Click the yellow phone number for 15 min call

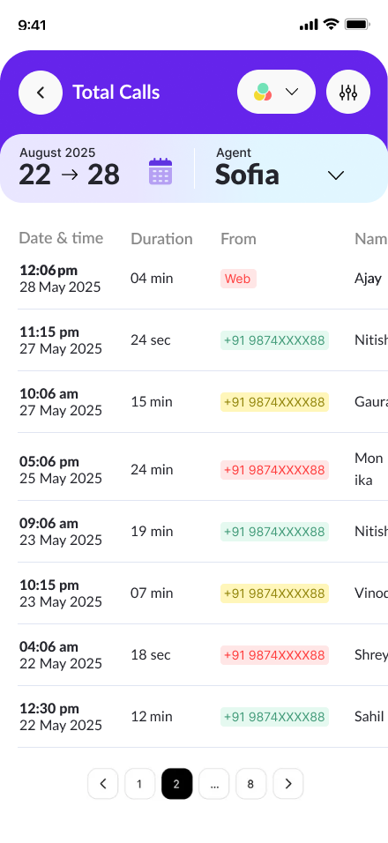click(274, 401)
